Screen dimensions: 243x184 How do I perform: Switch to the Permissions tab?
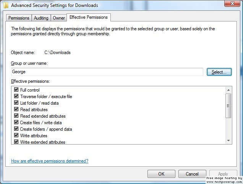(x=19, y=18)
